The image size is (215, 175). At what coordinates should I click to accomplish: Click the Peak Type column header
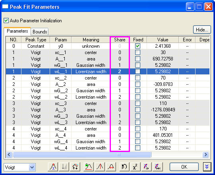36,40
